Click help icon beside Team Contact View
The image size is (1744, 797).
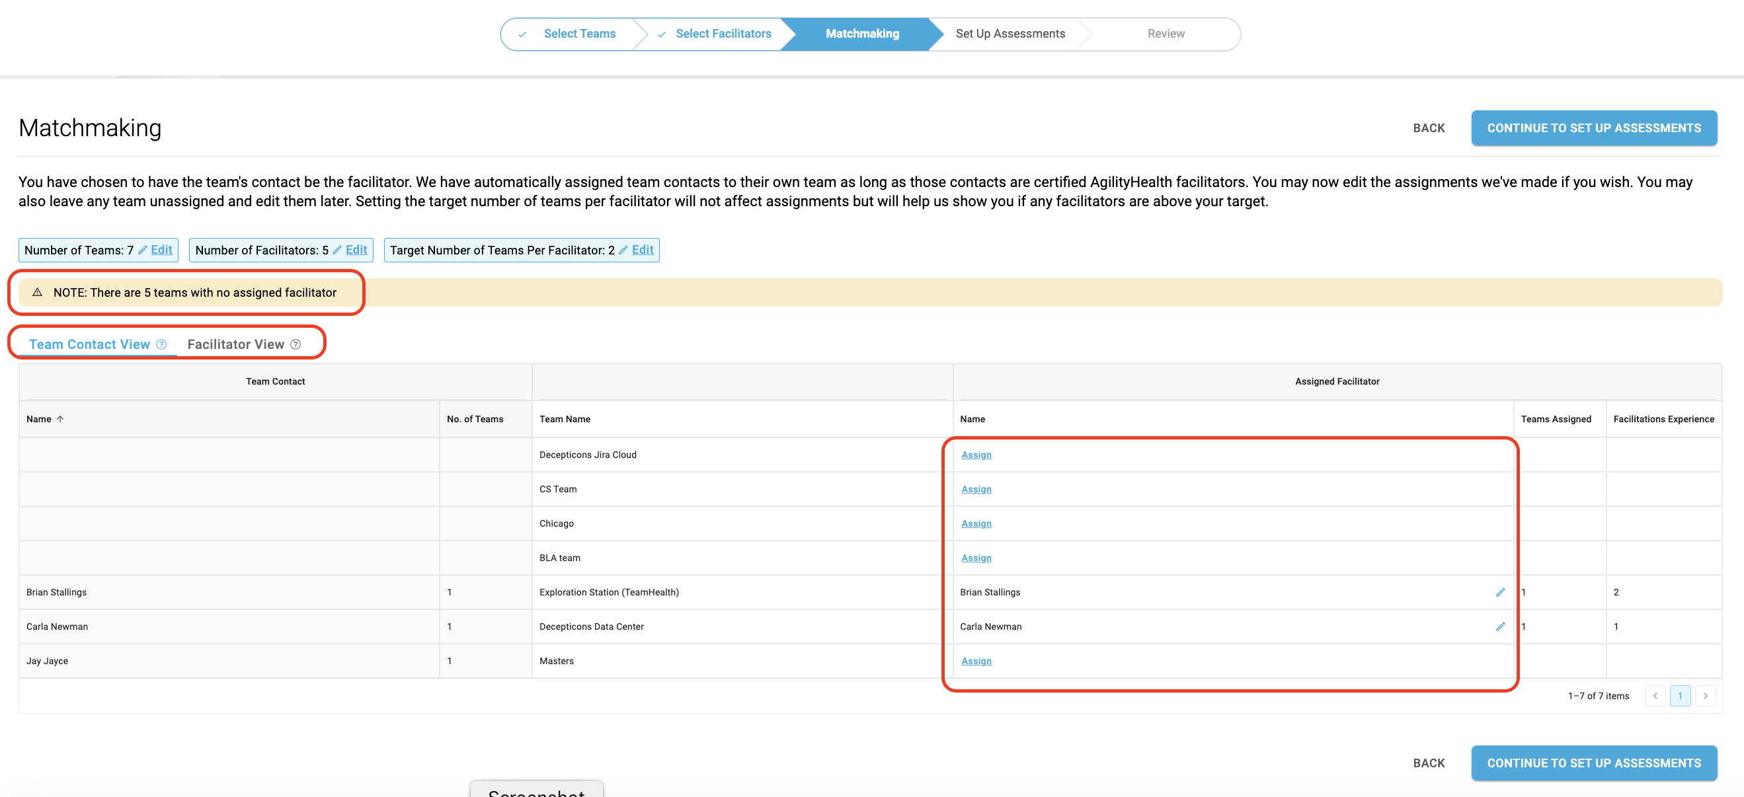click(x=161, y=344)
